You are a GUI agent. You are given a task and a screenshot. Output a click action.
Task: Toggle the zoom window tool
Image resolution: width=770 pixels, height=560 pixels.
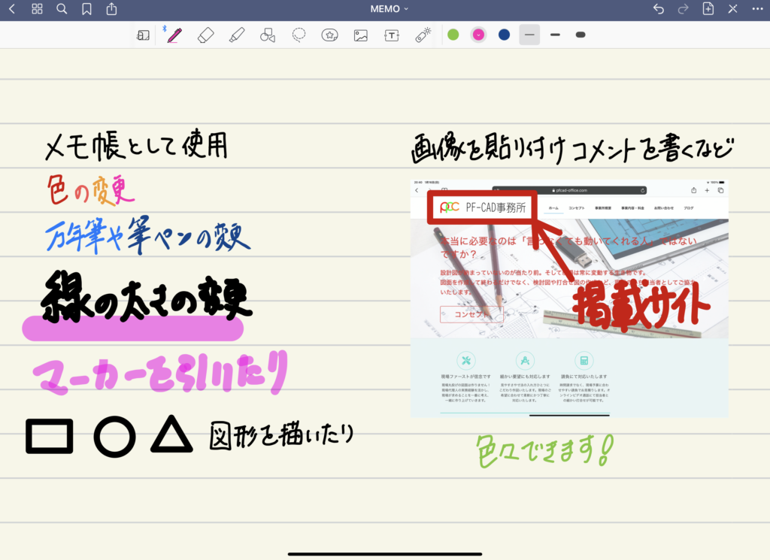tap(143, 35)
